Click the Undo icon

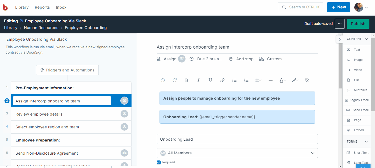point(163,80)
